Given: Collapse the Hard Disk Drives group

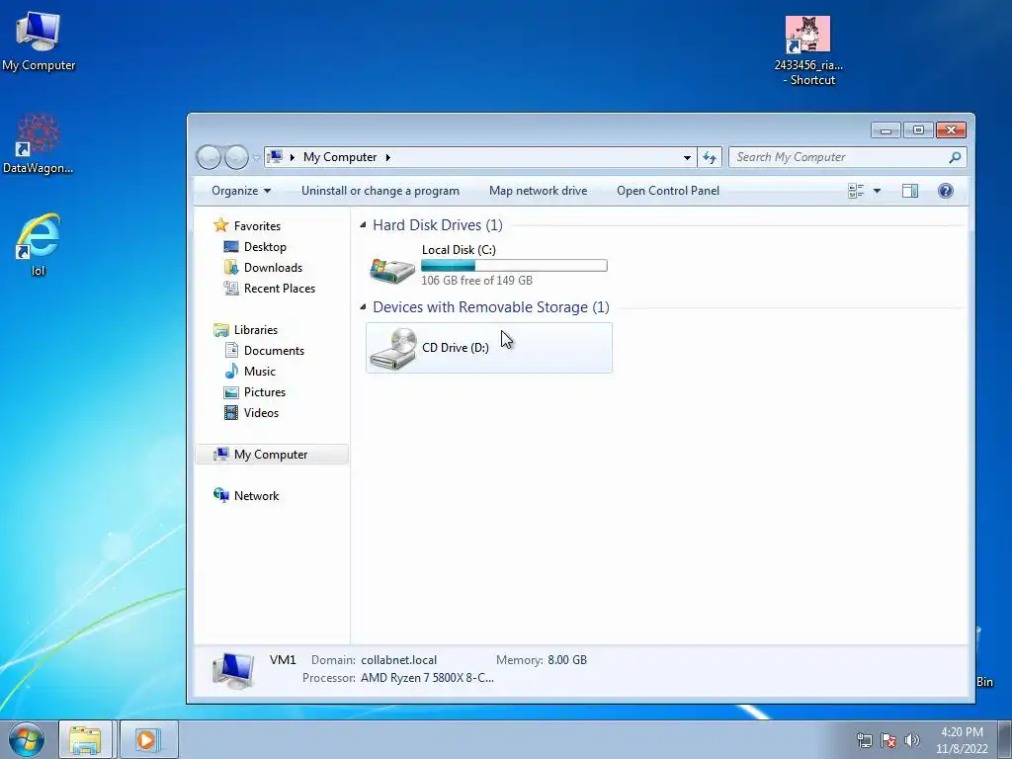Looking at the screenshot, I should [363, 225].
